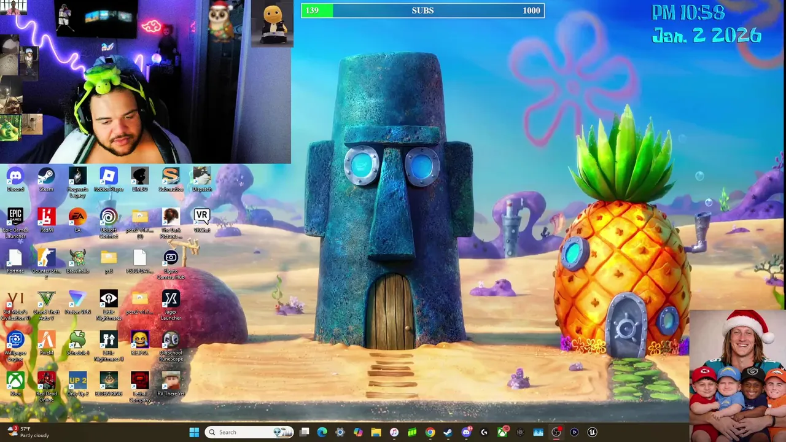Select the Jagex Launcher icon

pyautogui.click(x=171, y=305)
